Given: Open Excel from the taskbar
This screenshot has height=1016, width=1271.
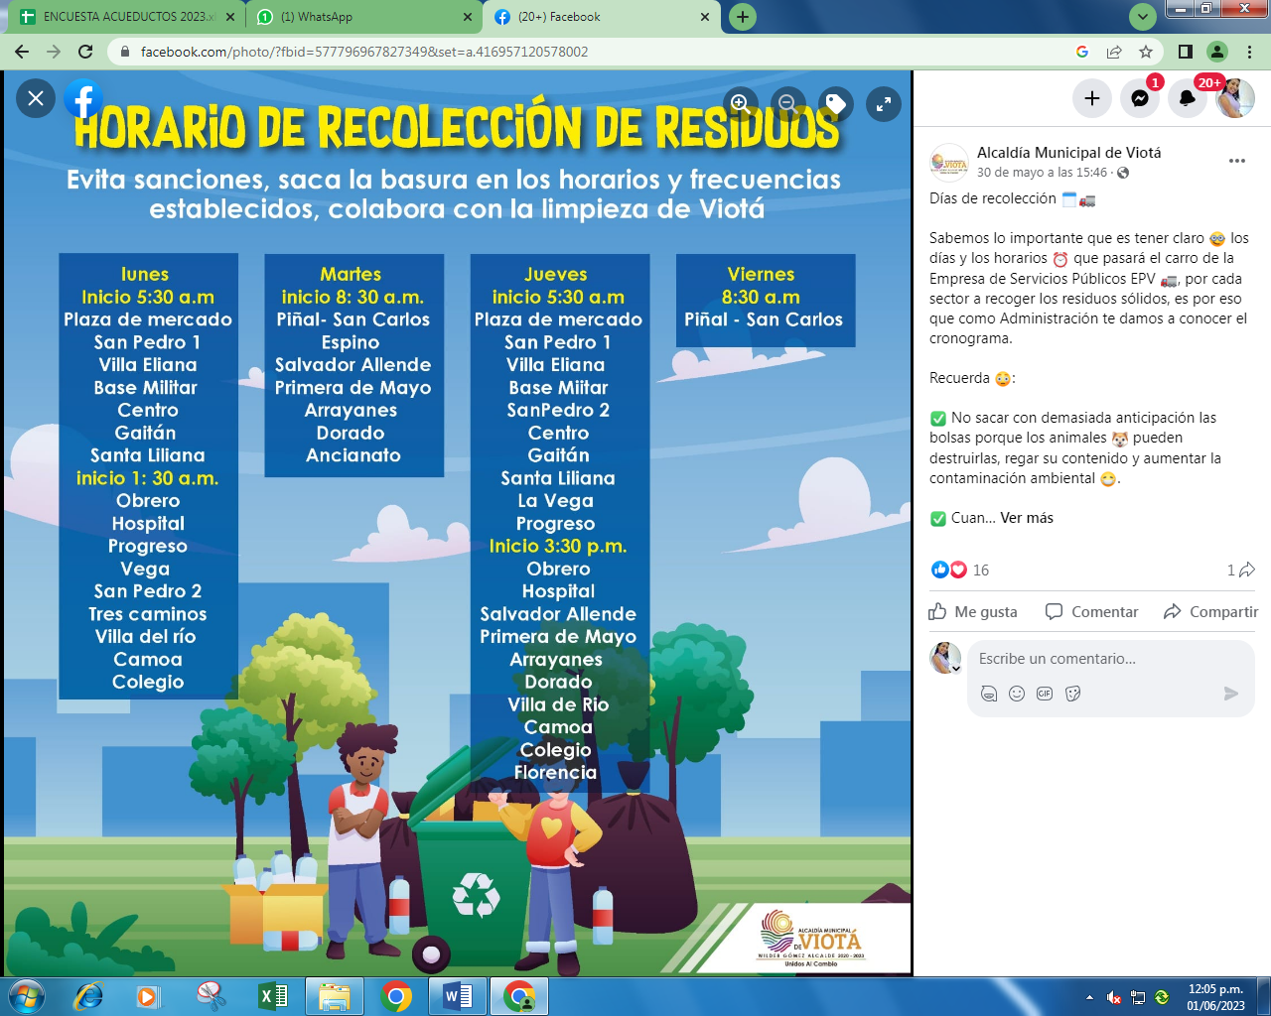Looking at the screenshot, I should (x=272, y=996).
